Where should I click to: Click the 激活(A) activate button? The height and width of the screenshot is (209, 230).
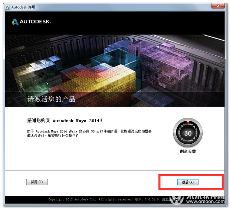188,182
